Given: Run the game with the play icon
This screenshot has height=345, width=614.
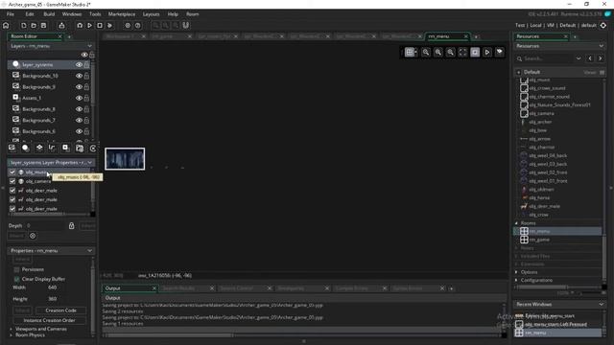Looking at the screenshot, I should 89,26.
